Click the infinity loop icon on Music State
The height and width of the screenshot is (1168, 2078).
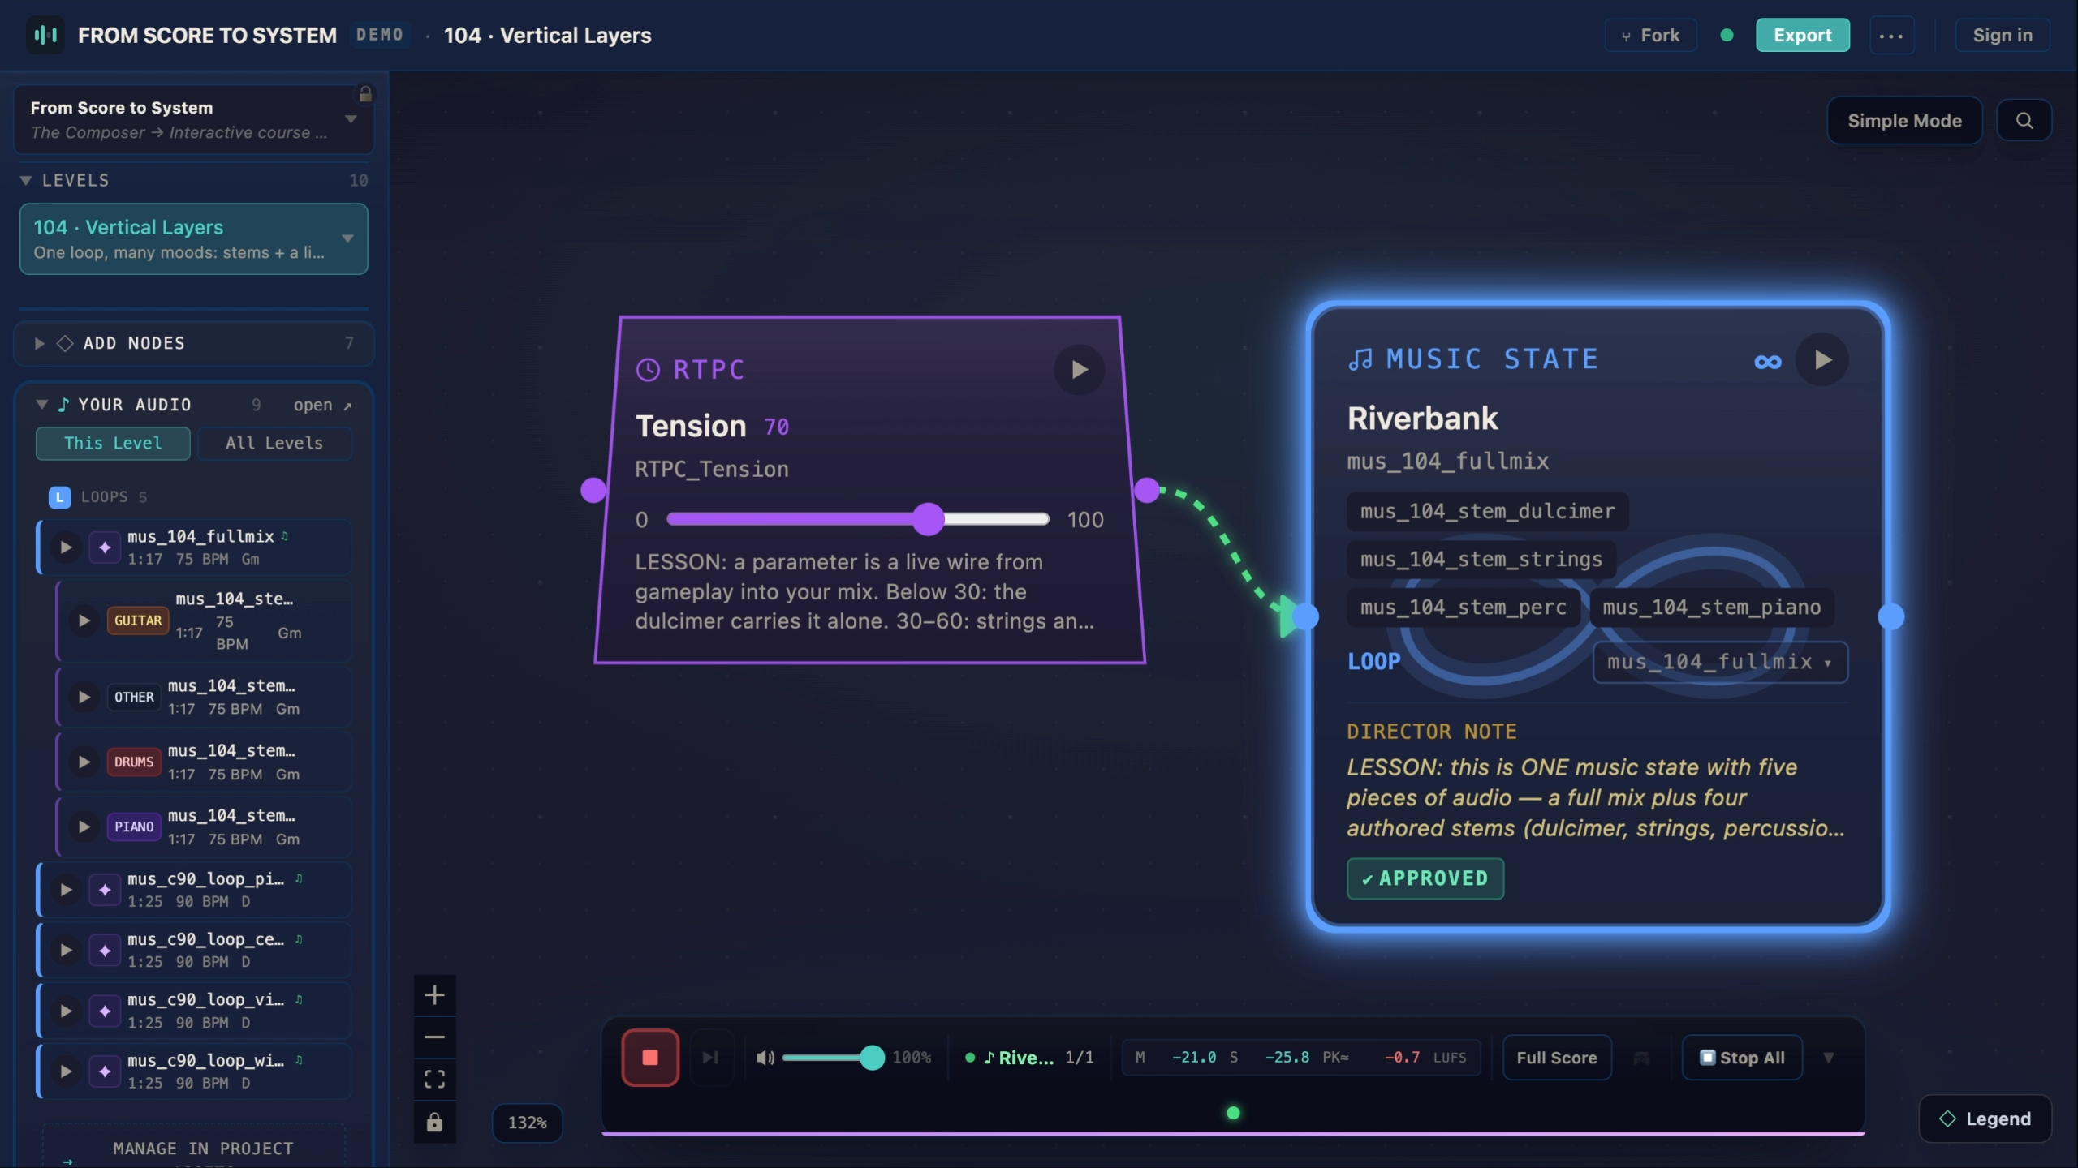[1767, 362]
